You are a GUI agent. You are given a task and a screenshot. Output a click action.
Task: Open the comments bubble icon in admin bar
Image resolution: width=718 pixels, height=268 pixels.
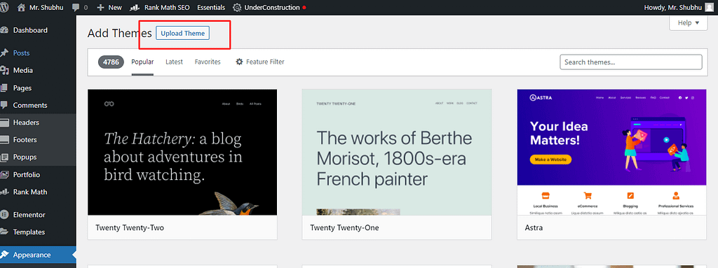pos(76,8)
